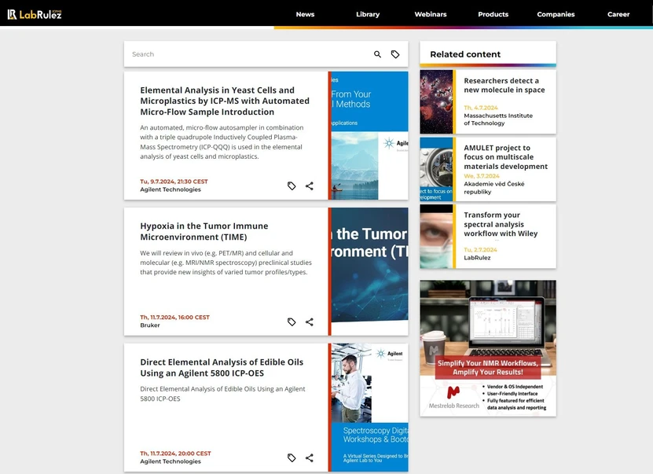Click the Related content heading
653x474 pixels.
tap(465, 54)
